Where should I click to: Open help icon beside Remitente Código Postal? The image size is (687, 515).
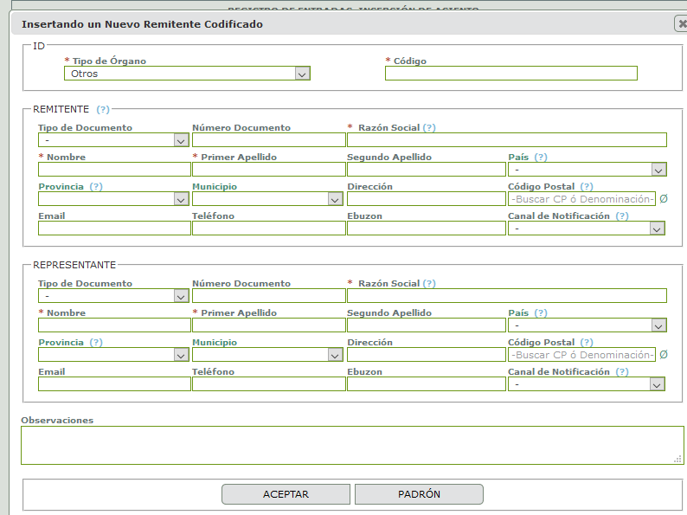pos(587,186)
